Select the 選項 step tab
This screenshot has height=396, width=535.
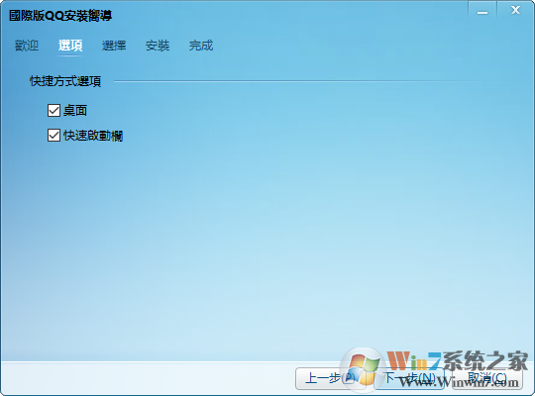pos(70,46)
